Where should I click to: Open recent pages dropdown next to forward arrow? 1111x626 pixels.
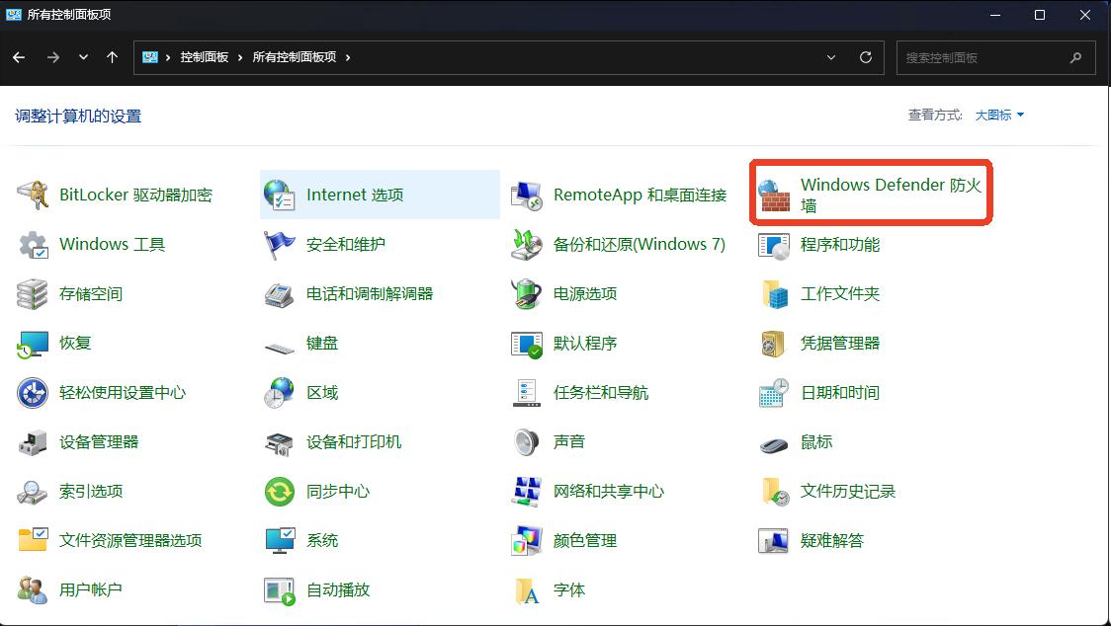83,57
